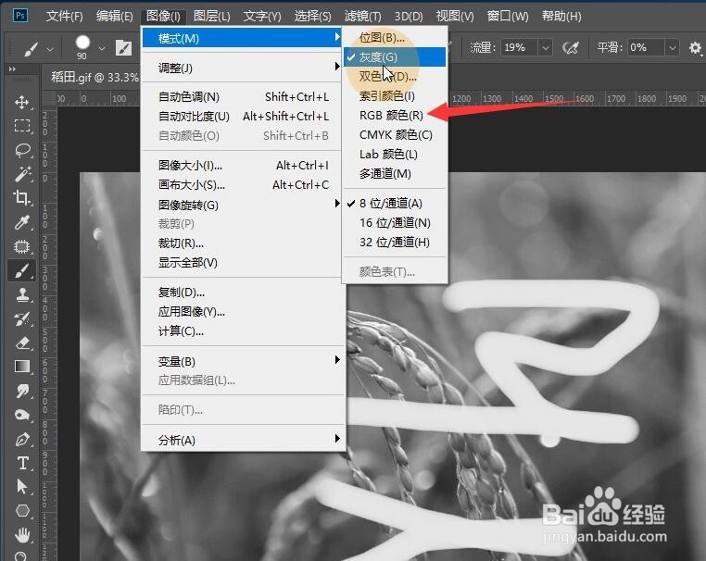Screen dimensions: 706x561
Task: Open the 流量 flow dropdown arrow
Action: [x=546, y=47]
